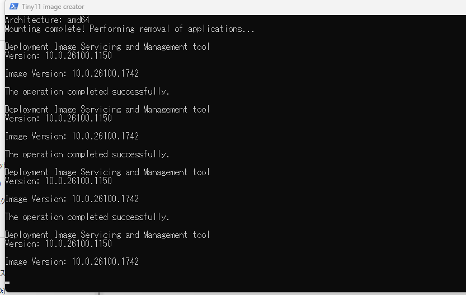Select the "amd64" architecture value

pyautogui.click(x=78, y=20)
